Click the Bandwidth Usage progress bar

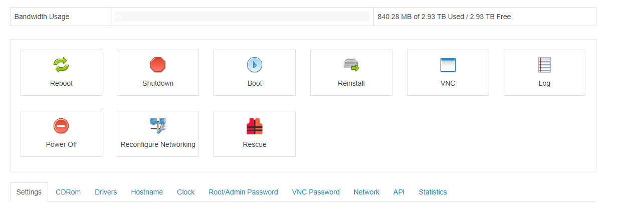242,17
